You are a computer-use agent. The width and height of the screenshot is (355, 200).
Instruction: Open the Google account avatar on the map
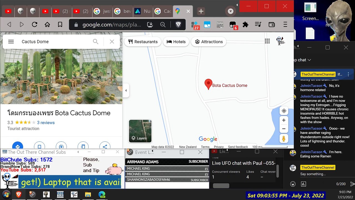tap(281, 41)
